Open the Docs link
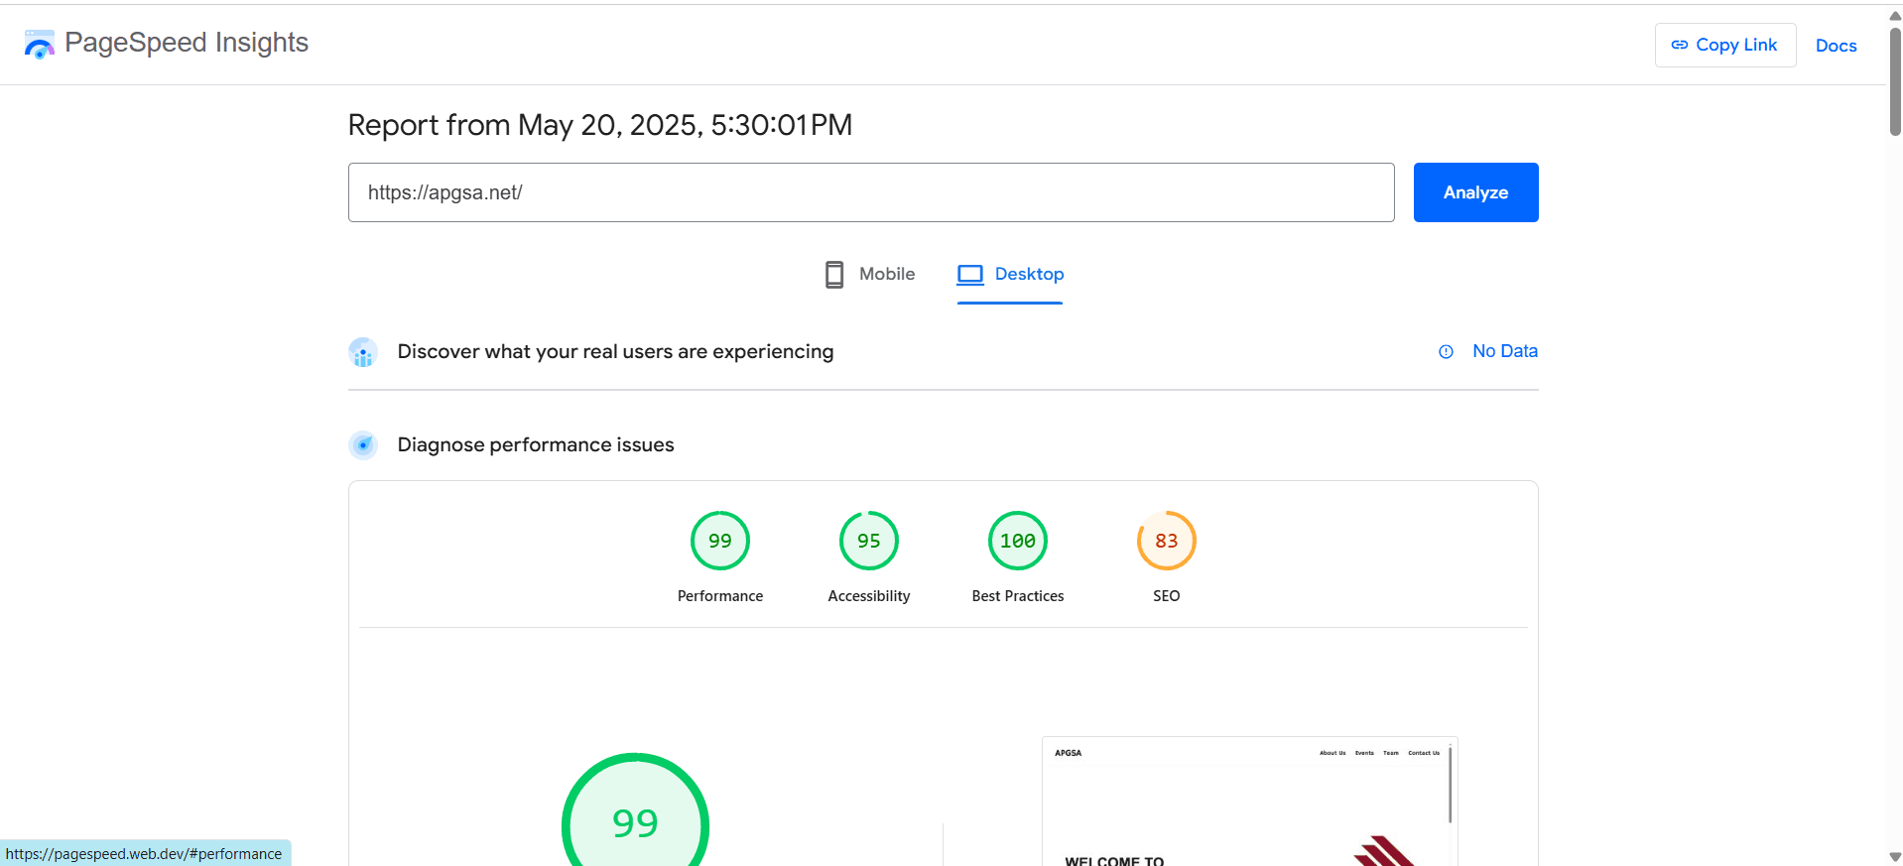 [x=1836, y=46]
